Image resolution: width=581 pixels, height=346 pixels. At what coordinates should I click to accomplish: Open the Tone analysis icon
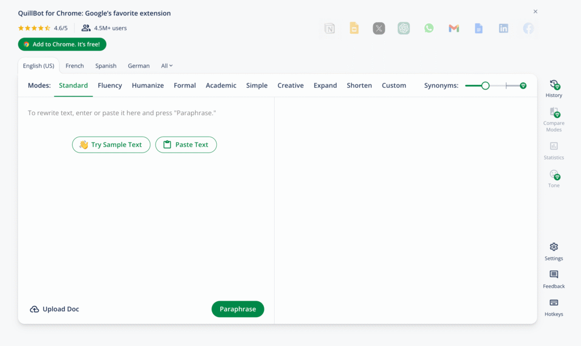click(554, 175)
